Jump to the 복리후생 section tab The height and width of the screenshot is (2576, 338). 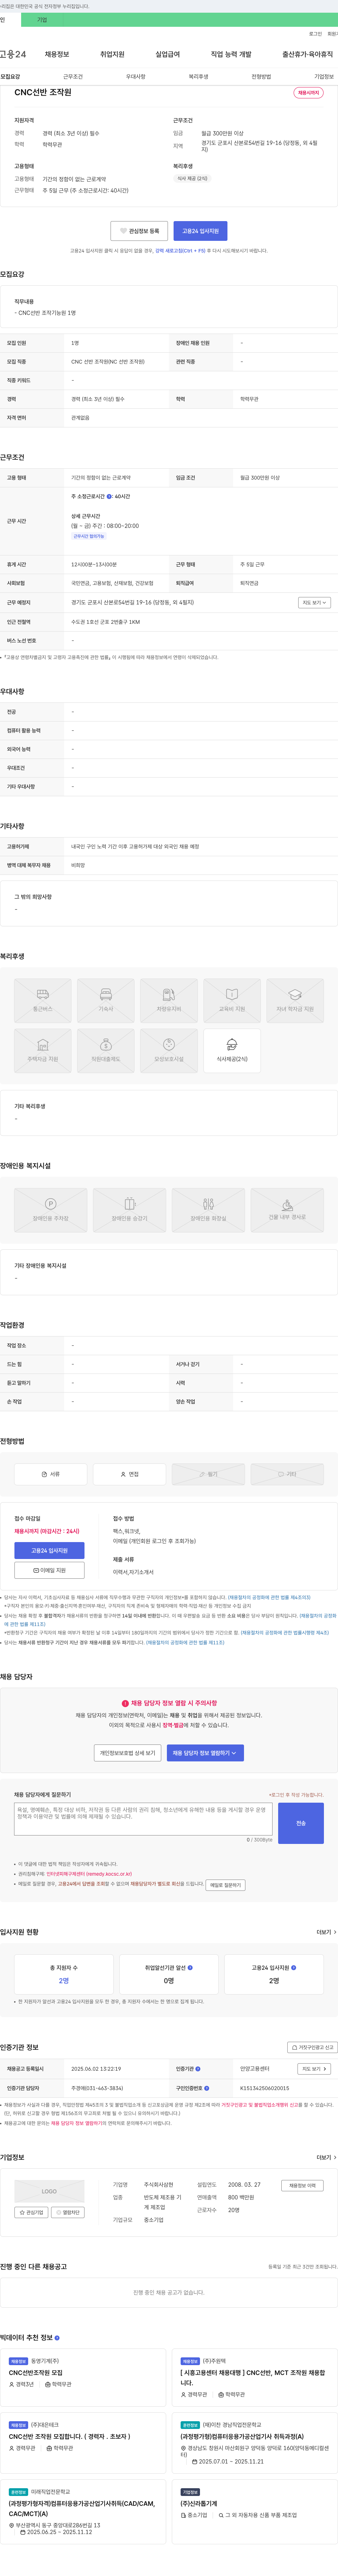pyautogui.click(x=199, y=77)
